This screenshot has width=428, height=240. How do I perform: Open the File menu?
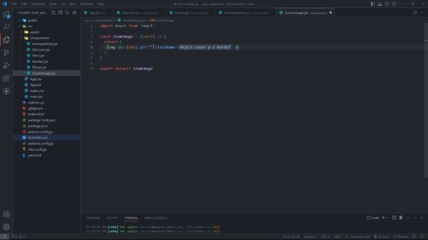14,4
